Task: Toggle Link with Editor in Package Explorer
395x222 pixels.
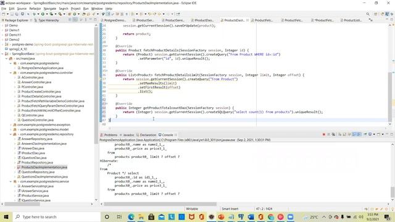Action: pos(75,20)
